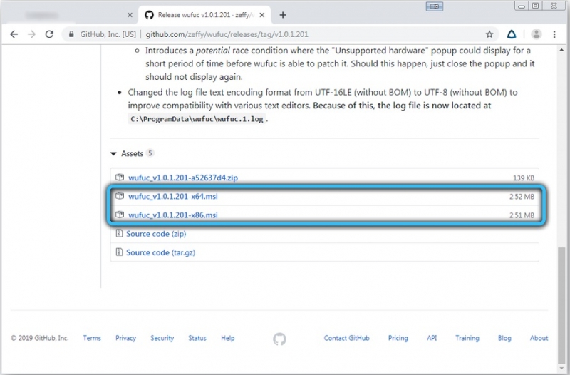Open a new browser tab

[283, 15]
